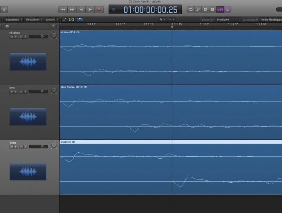
Task: Open the Bearbeiten menu
Action: coord(14,20)
